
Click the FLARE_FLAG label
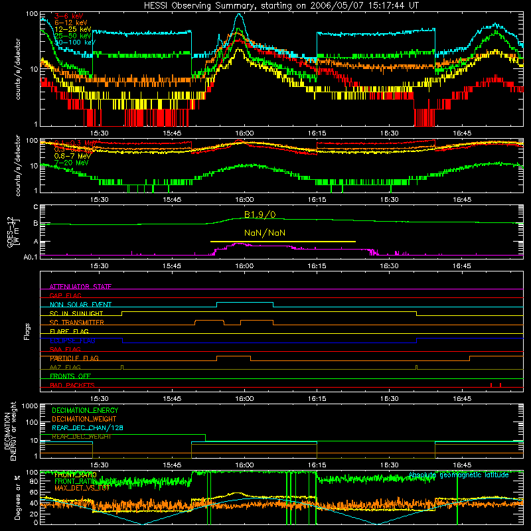click(69, 331)
